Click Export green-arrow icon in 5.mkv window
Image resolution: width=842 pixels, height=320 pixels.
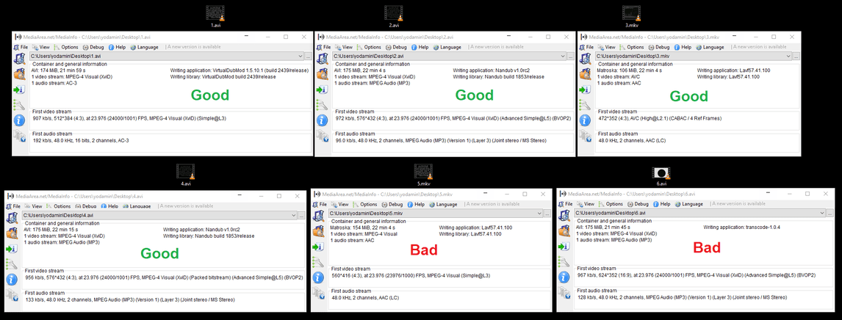point(318,247)
